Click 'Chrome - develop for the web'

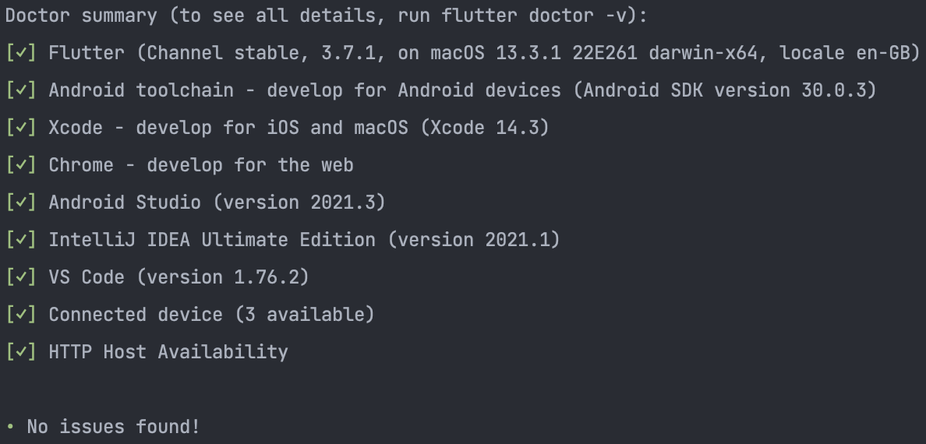click(201, 165)
